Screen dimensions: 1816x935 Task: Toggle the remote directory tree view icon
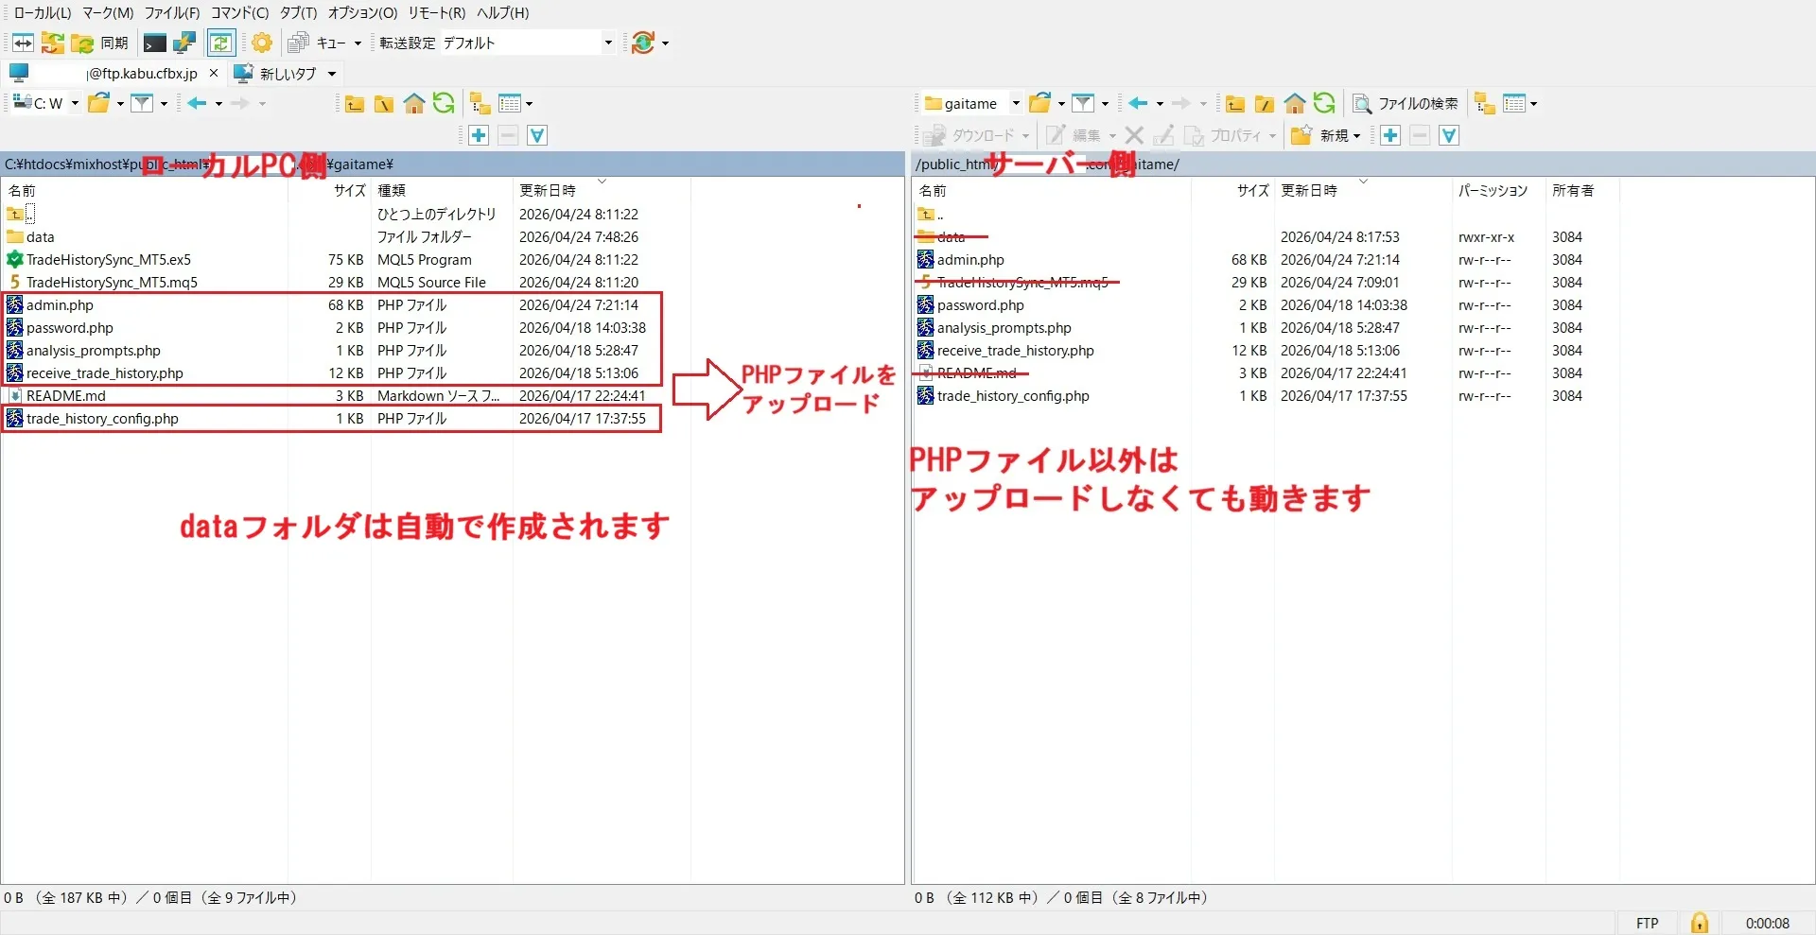coord(1484,104)
